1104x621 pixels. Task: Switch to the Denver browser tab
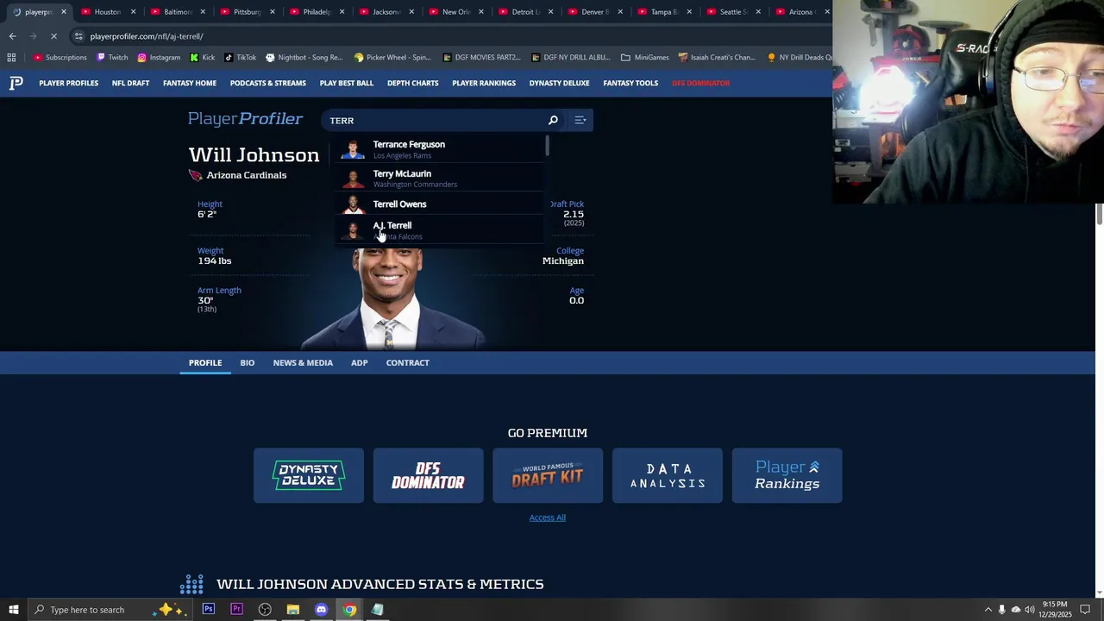coord(594,12)
